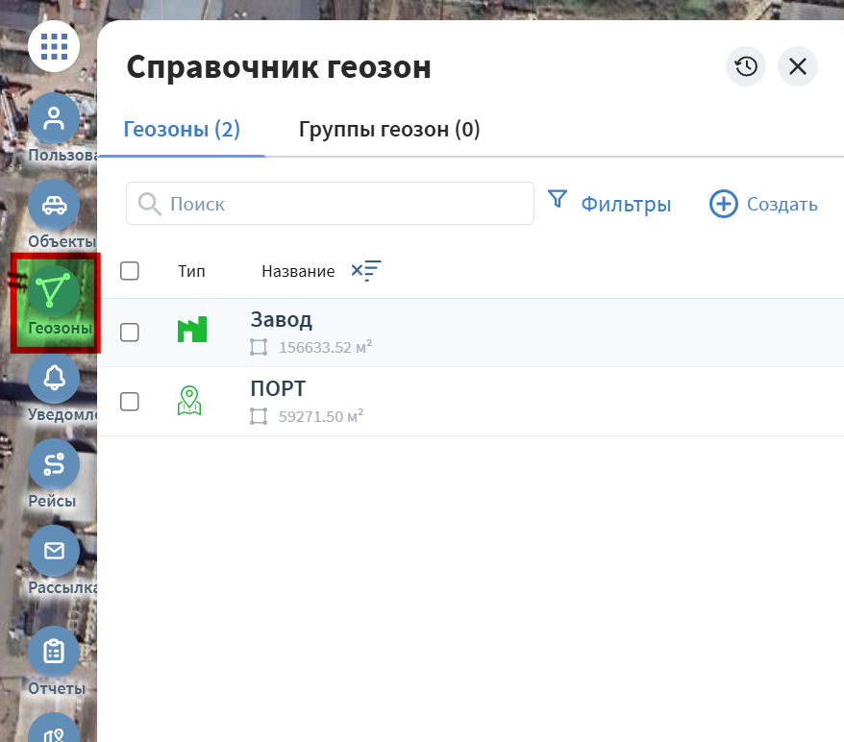Close the Справочник геозон panel
The width and height of the screenshot is (844, 742).
click(798, 66)
